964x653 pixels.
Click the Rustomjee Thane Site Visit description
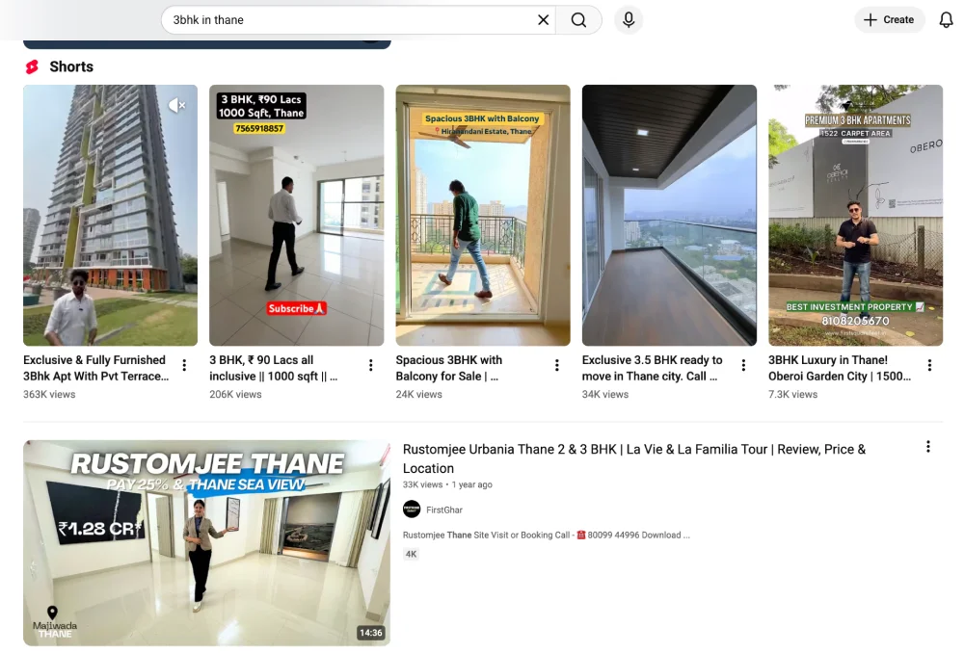(x=546, y=535)
